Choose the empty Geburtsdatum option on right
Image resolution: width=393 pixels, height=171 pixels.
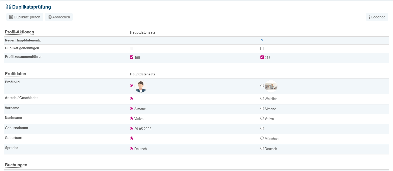(262, 128)
